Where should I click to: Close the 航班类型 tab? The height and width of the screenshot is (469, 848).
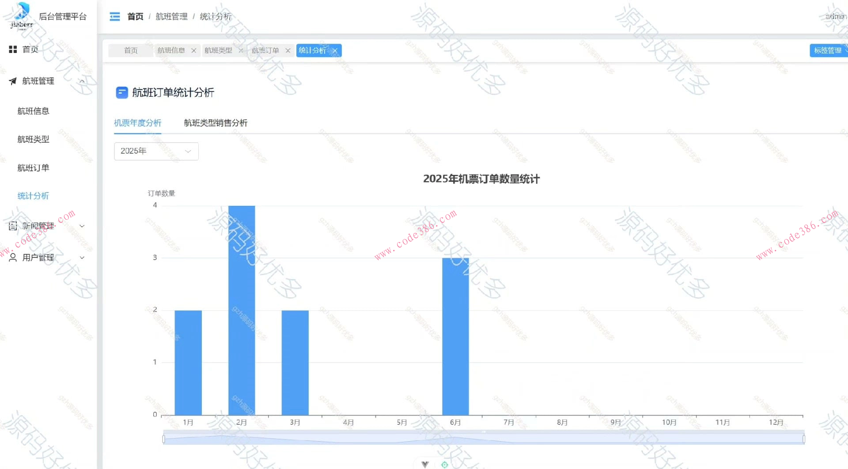pyautogui.click(x=241, y=51)
